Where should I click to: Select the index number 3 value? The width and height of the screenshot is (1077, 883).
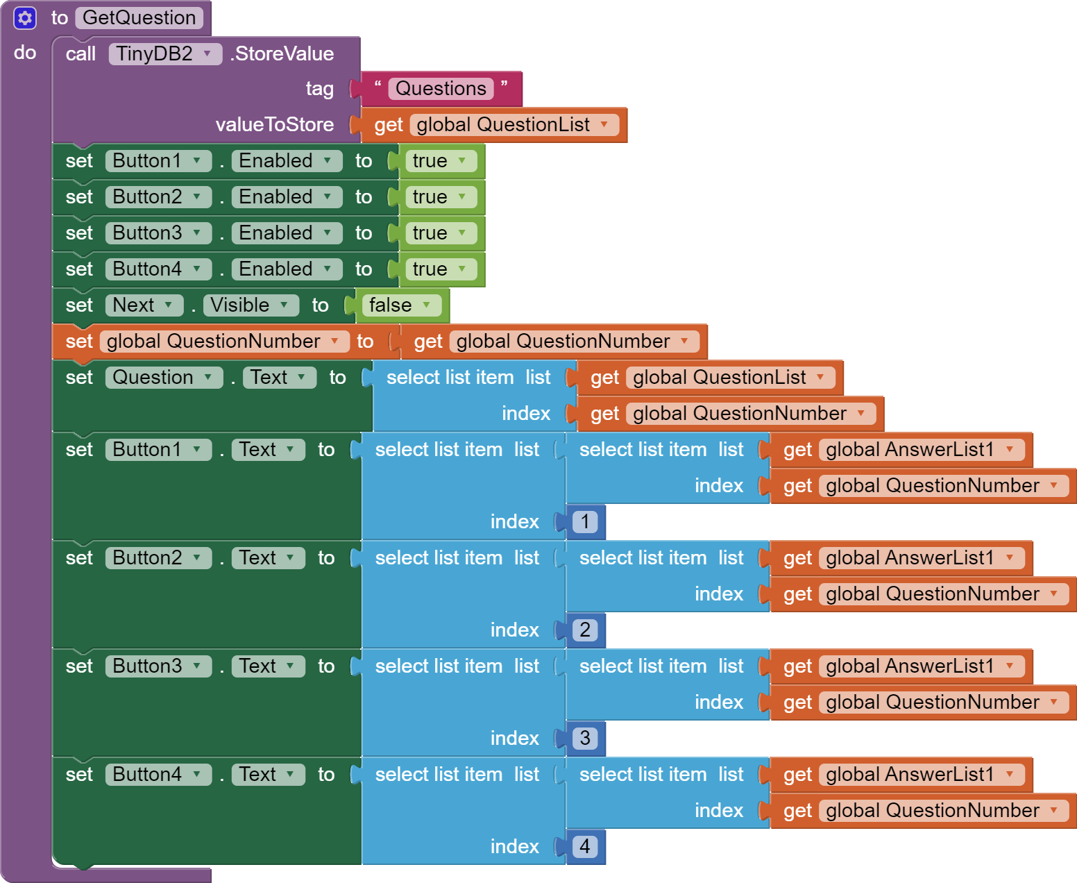pyautogui.click(x=585, y=739)
